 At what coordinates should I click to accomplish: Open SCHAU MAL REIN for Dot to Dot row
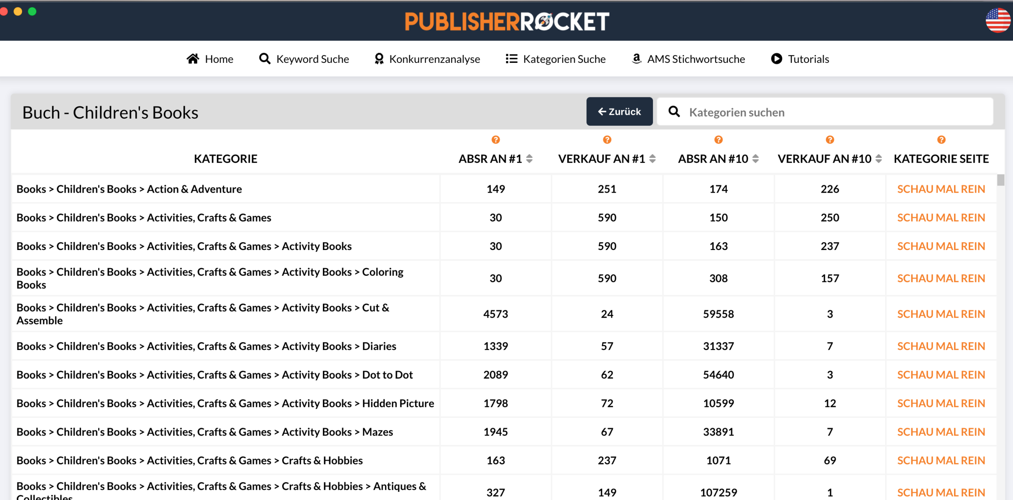941,375
